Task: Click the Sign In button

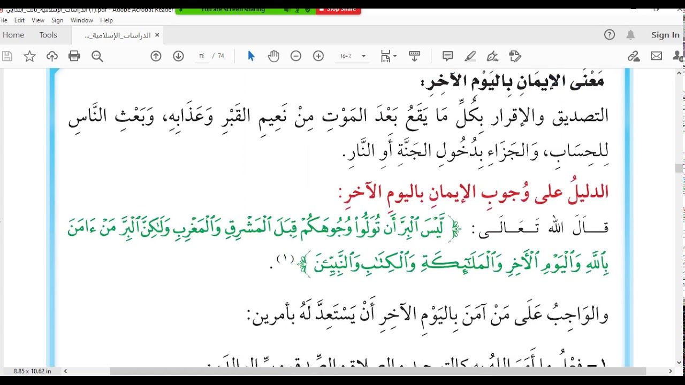Action: pyautogui.click(x=665, y=35)
